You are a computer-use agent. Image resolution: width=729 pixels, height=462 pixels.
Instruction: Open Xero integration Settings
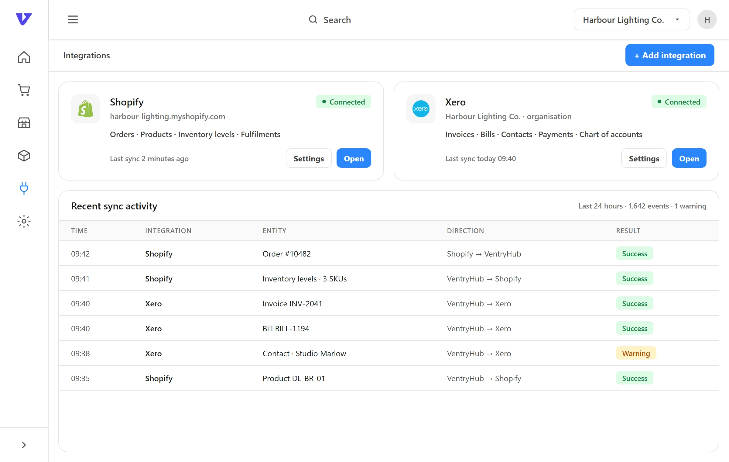coord(644,158)
